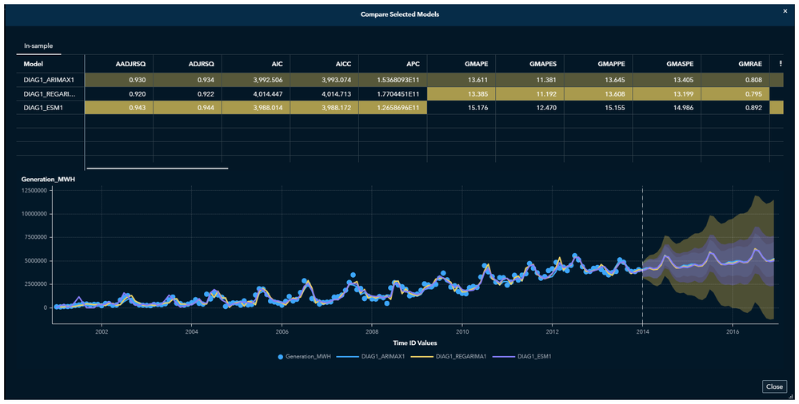Click the table's horizontal scrollbar
Screen dimensions: 799x404
coord(157,168)
